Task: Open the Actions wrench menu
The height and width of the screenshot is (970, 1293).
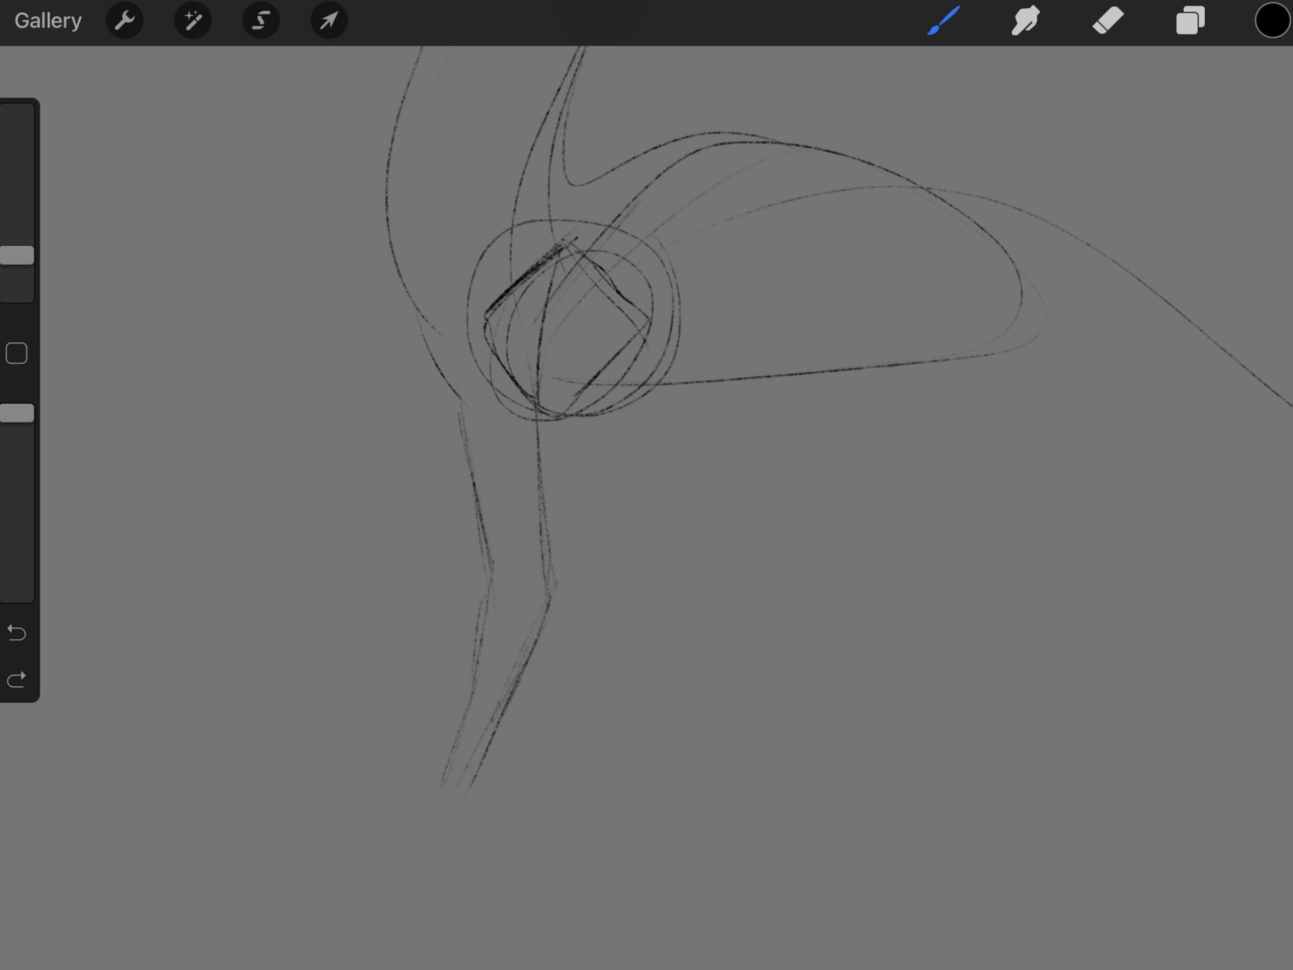Action: pos(125,20)
